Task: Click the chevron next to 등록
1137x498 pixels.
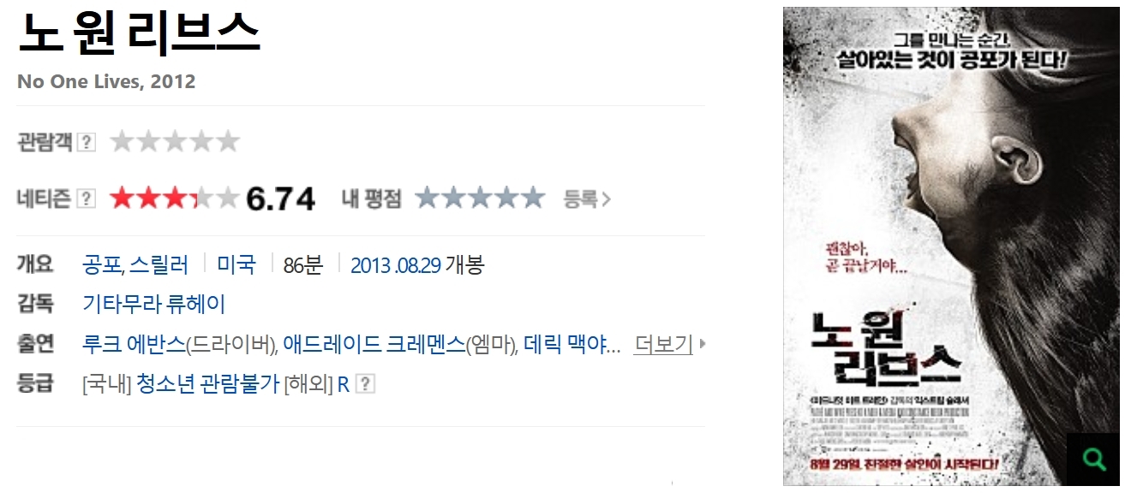Action: [607, 199]
